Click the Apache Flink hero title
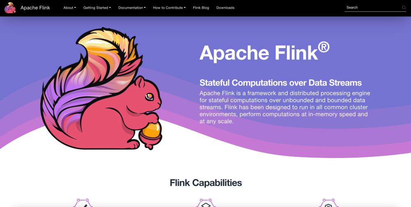This screenshot has height=207, width=411. 264,52
